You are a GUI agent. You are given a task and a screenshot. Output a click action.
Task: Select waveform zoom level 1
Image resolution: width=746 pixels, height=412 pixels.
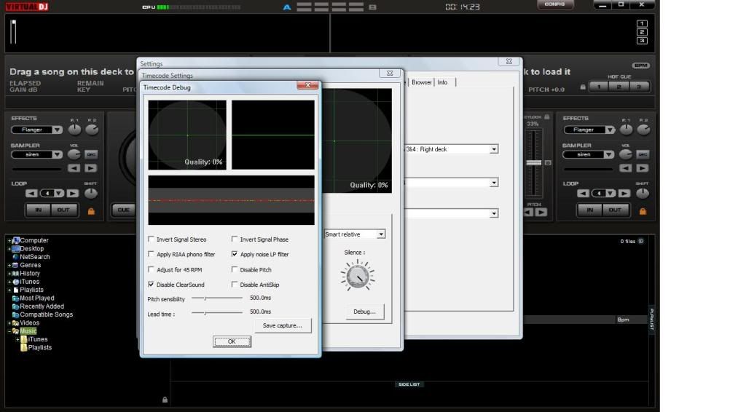tap(642, 23)
